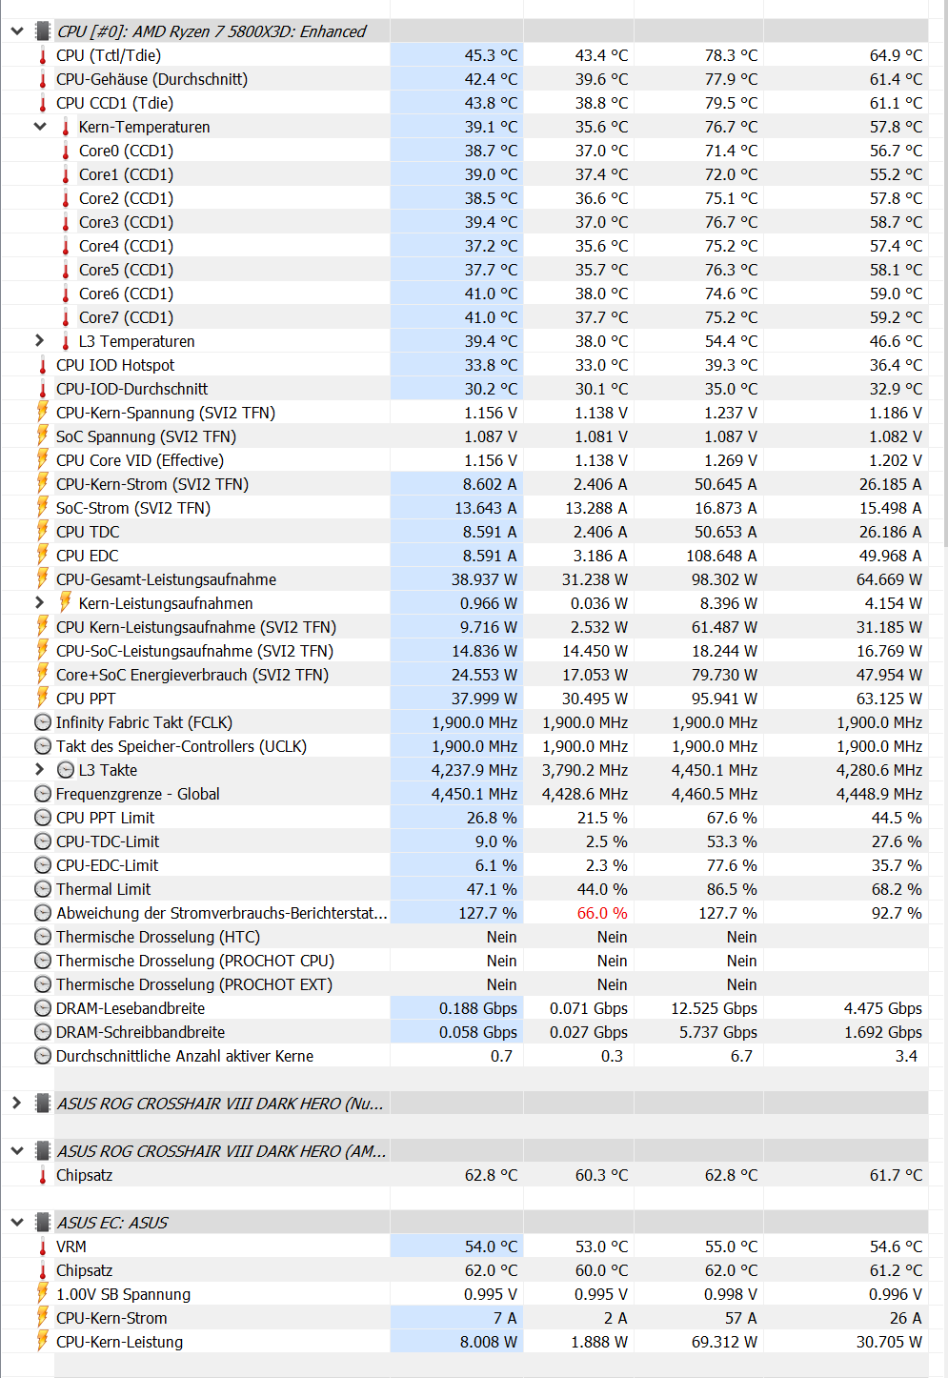Collapse the ASUS ROG CROSSHAIR VIII DARK HERO (AM... group
The height and width of the screenshot is (1378, 948).
[17, 1151]
